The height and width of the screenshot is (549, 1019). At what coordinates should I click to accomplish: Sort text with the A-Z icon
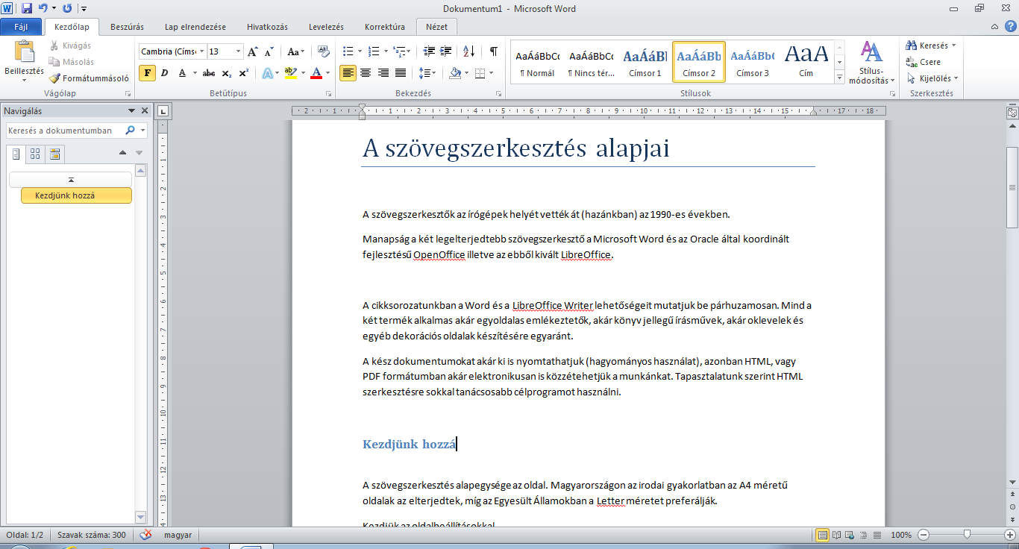[x=468, y=51]
